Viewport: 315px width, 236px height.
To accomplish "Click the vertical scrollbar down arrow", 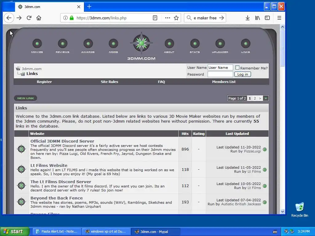I will [x=282, y=211].
